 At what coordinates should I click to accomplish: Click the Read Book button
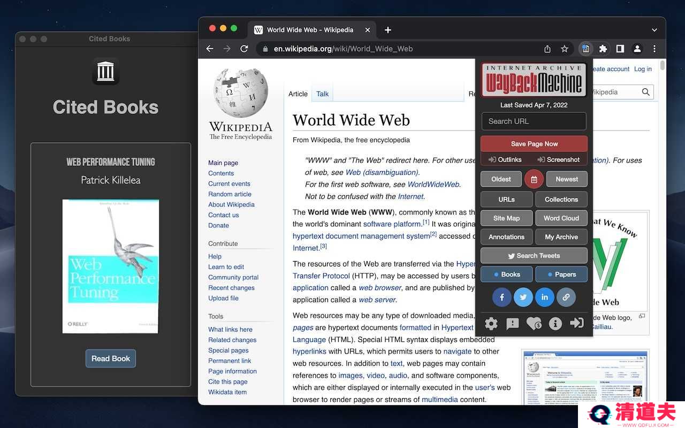pyautogui.click(x=111, y=358)
